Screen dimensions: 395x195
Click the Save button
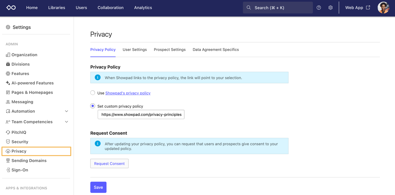98,187
